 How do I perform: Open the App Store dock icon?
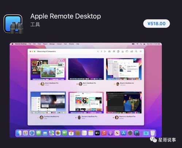point(124,133)
